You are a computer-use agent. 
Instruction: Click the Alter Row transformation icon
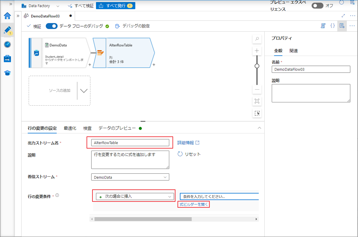101,53
